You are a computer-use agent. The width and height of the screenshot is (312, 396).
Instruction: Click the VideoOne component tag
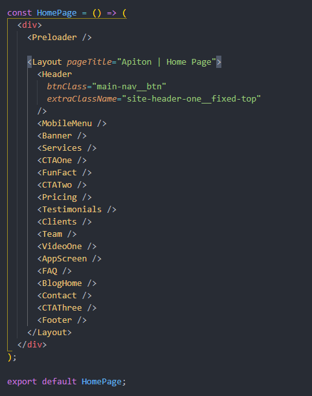[67, 247]
